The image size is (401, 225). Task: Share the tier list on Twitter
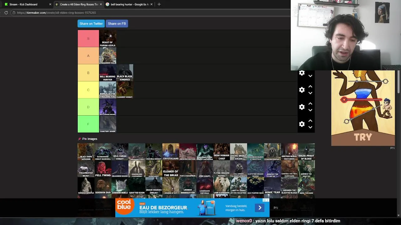click(x=91, y=23)
